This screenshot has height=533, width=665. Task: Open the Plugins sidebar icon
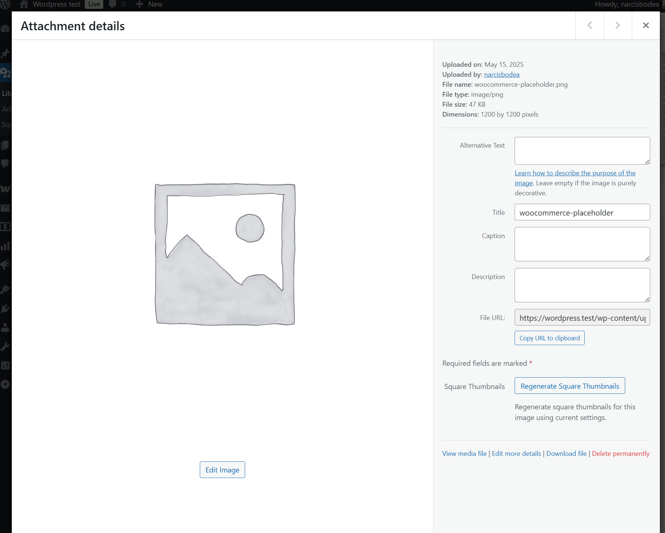(5, 309)
